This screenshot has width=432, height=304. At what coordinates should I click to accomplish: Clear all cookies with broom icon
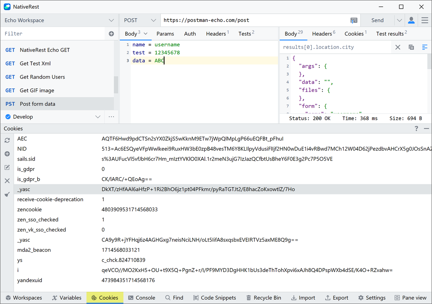click(7, 194)
